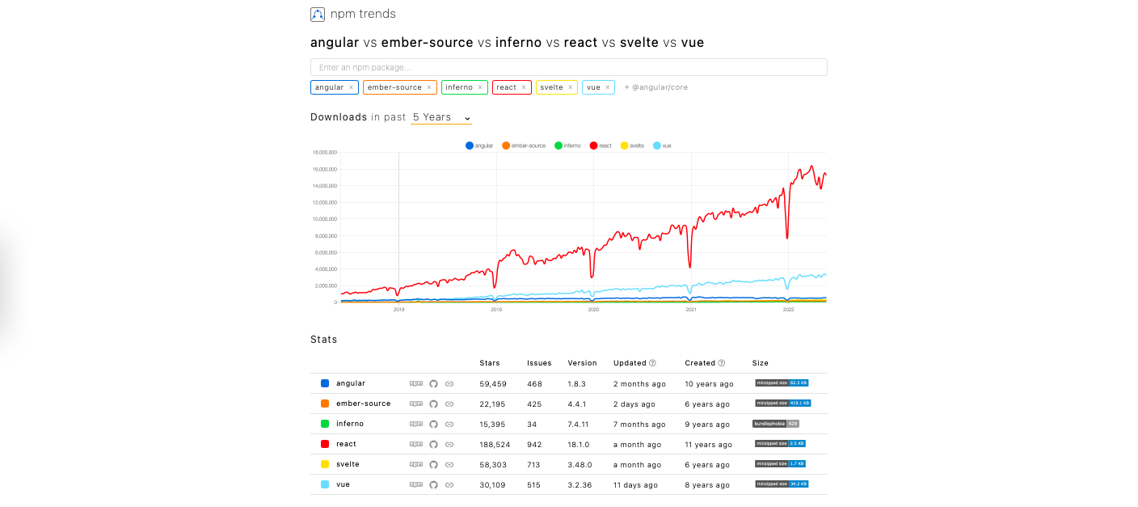Screen dimensions: 1138x507
Task: Open GitHub repo for angular row
Action: (x=433, y=383)
